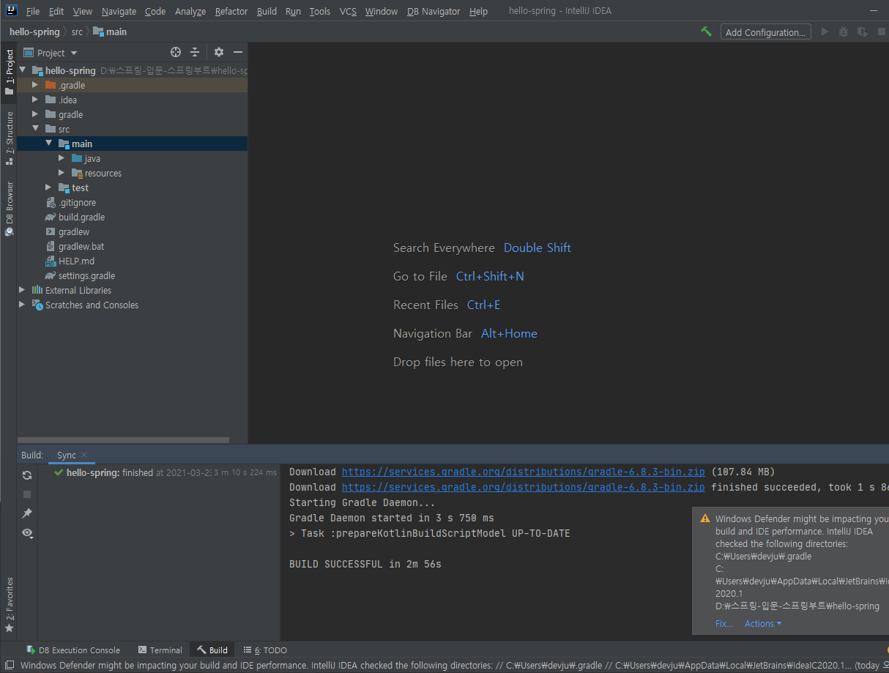
Task: Open the Tools menu
Action: point(319,11)
